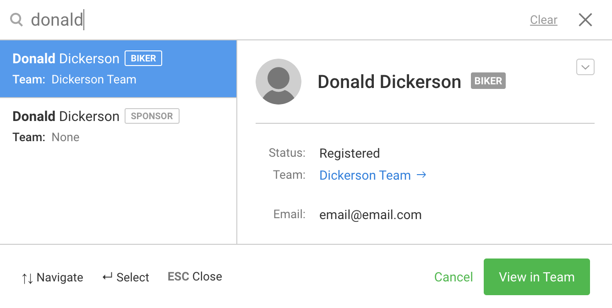612x308 pixels.
Task: Click the Donald Dickerson heading in details
Action: [x=389, y=82]
